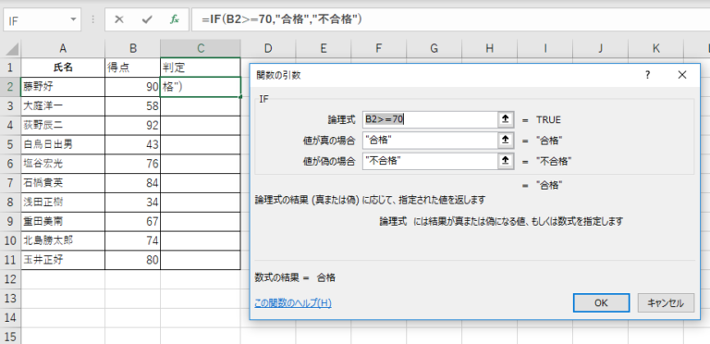Select column B header
The width and height of the screenshot is (710, 344).
pos(133,48)
